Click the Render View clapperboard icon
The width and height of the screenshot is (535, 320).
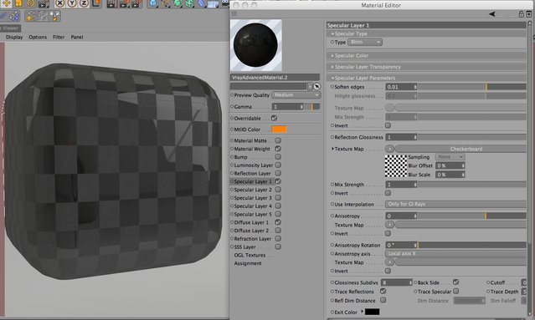[x=111, y=3]
